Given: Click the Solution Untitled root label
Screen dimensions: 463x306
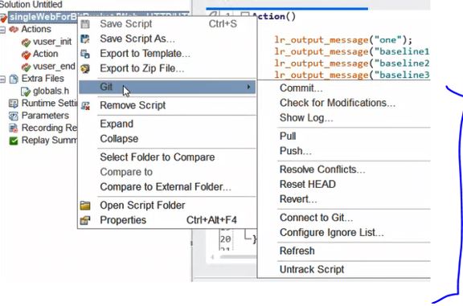Looking at the screenshot, I should [x=31, y=4].
